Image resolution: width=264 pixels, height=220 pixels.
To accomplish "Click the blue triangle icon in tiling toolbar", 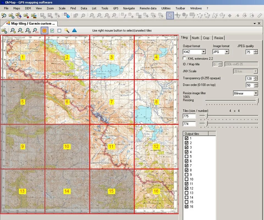I will coord(75,30).
